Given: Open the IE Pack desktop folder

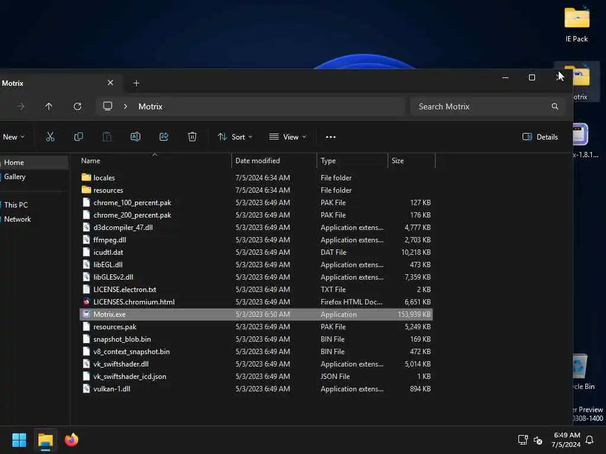Looking at the screenshot, I should 576,24.
